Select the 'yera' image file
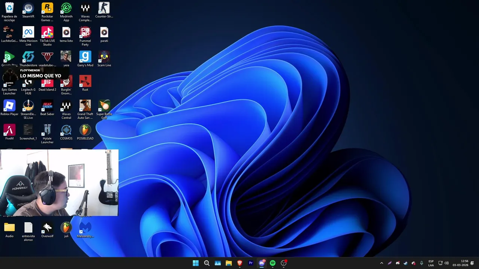Viewport: 479px width, 269px height. [66, 59]
